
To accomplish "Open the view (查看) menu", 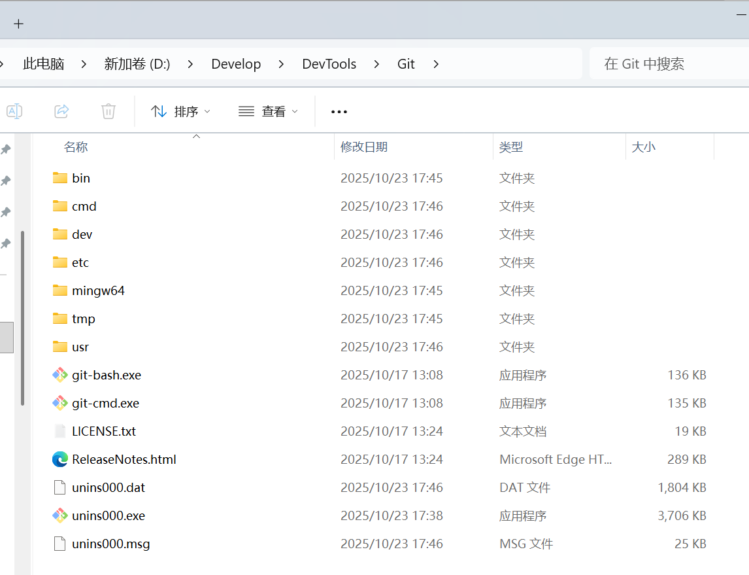I will (268, 111).
